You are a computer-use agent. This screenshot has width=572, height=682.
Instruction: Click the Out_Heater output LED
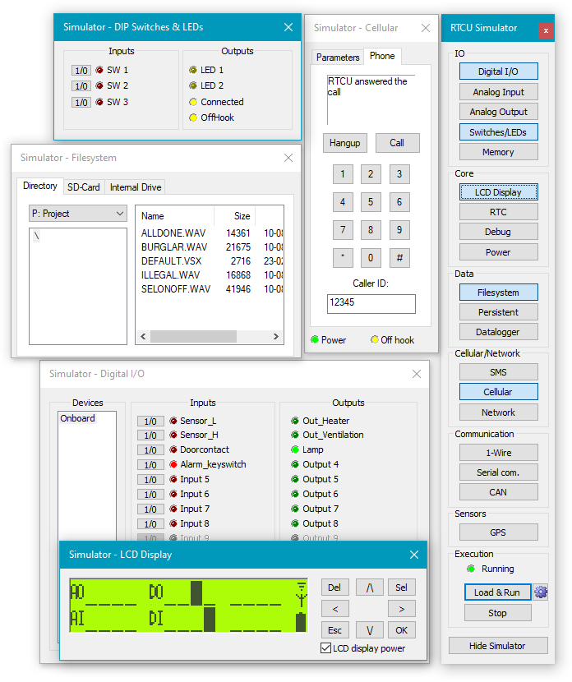[295, 421]
